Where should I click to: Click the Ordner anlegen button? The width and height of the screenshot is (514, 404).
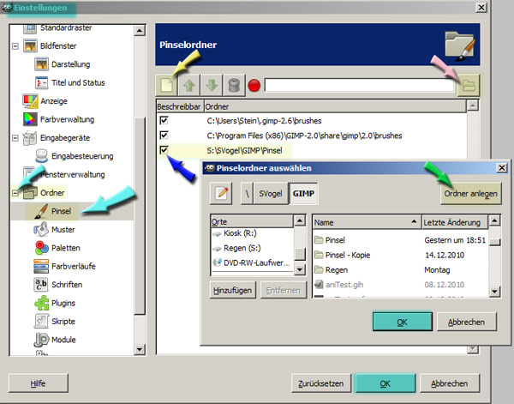click(x=471, y=194)
